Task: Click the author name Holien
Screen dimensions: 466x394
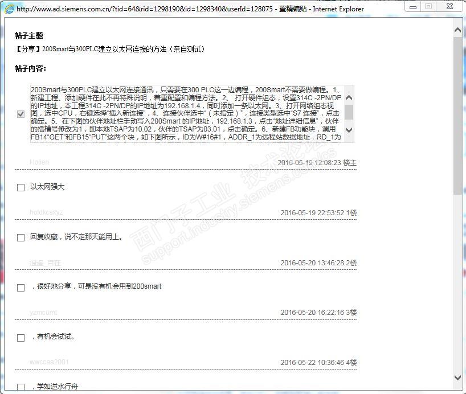Action: point(39,162)
